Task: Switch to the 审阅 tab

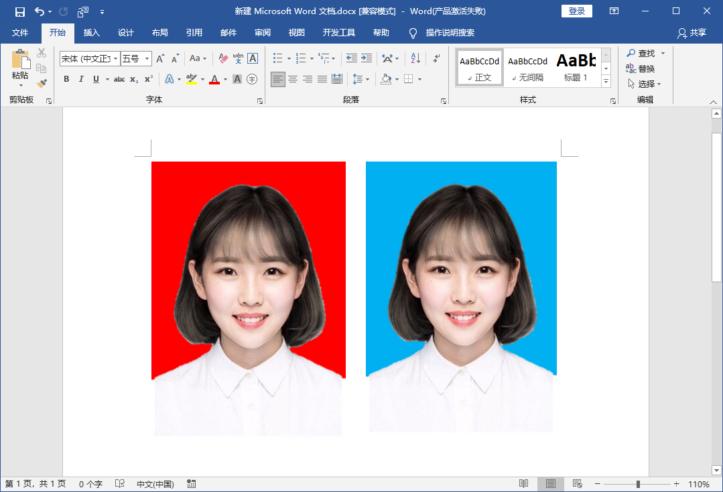Action: 263,33
